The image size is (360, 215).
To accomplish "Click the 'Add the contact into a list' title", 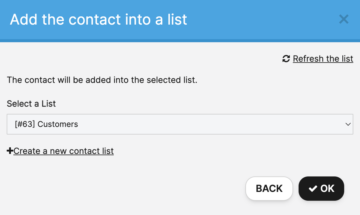I will (99, 19).
